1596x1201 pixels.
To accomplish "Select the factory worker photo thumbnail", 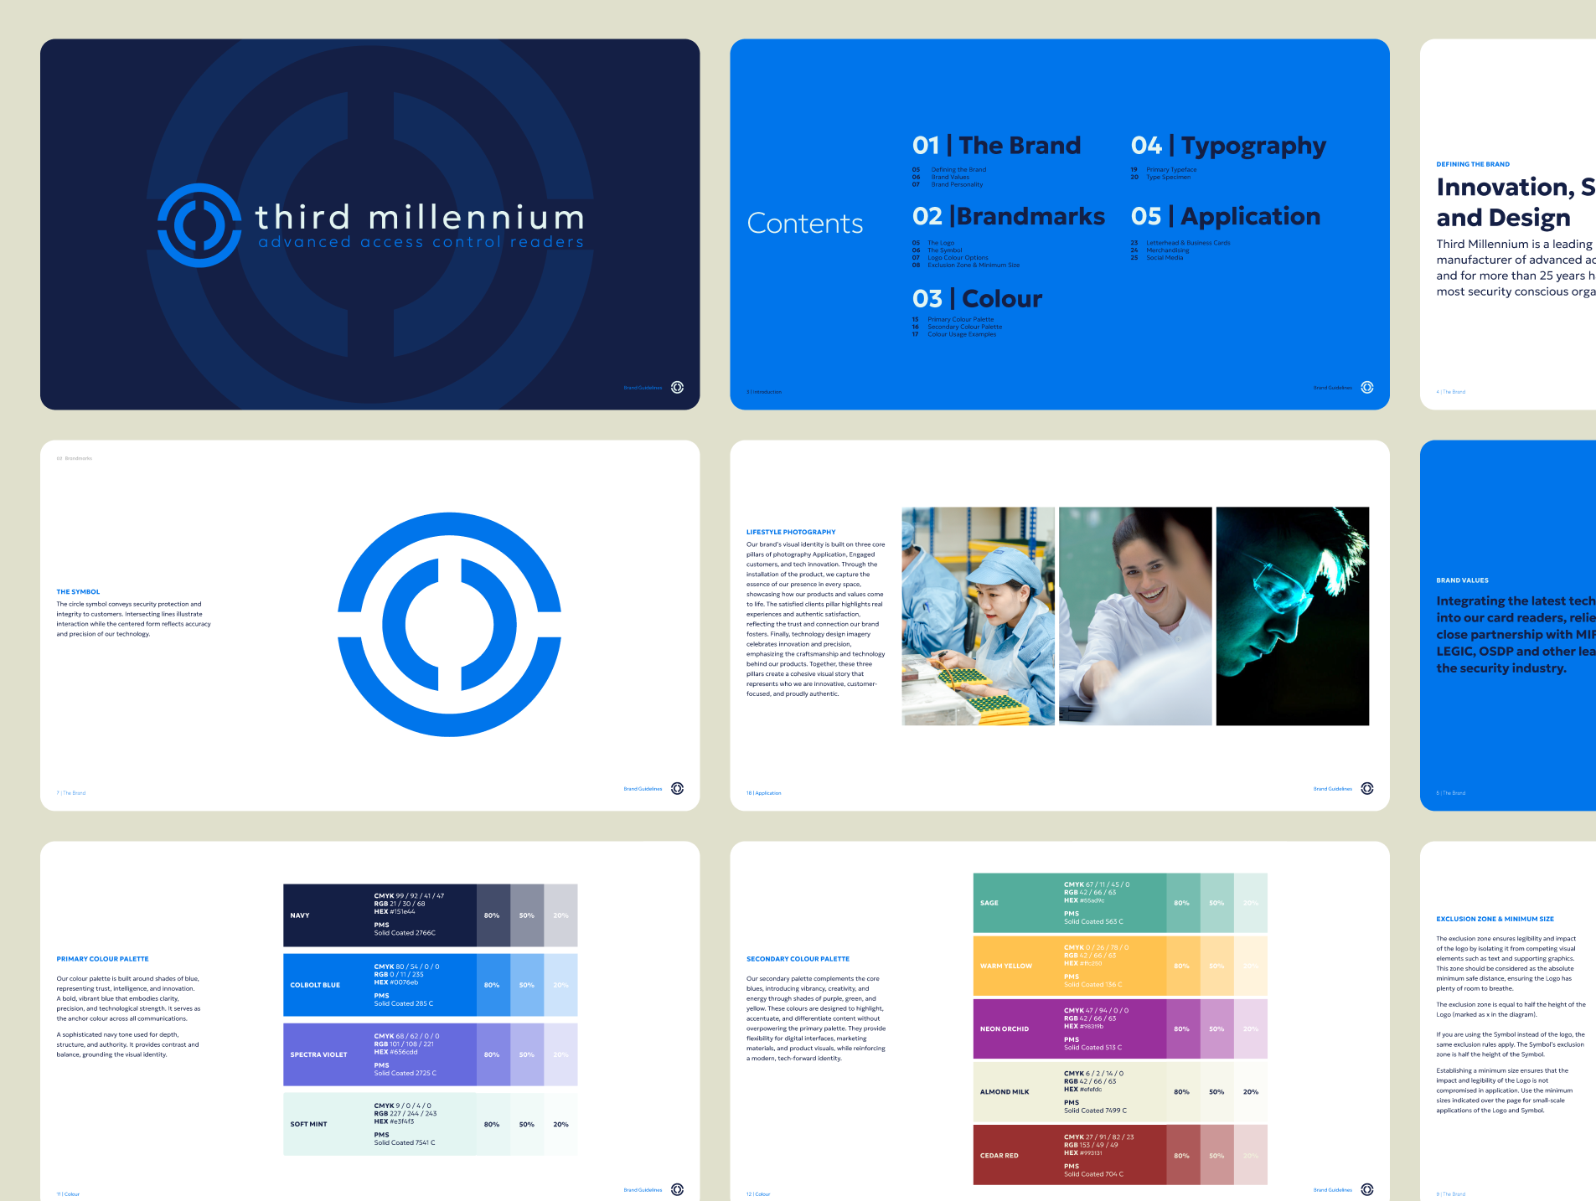I will tap(978, 616).
